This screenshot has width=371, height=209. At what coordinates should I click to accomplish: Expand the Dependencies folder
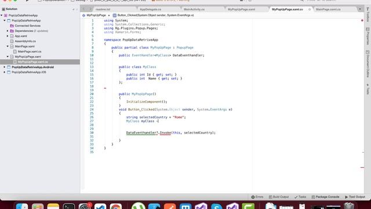(x=8, y=31)
